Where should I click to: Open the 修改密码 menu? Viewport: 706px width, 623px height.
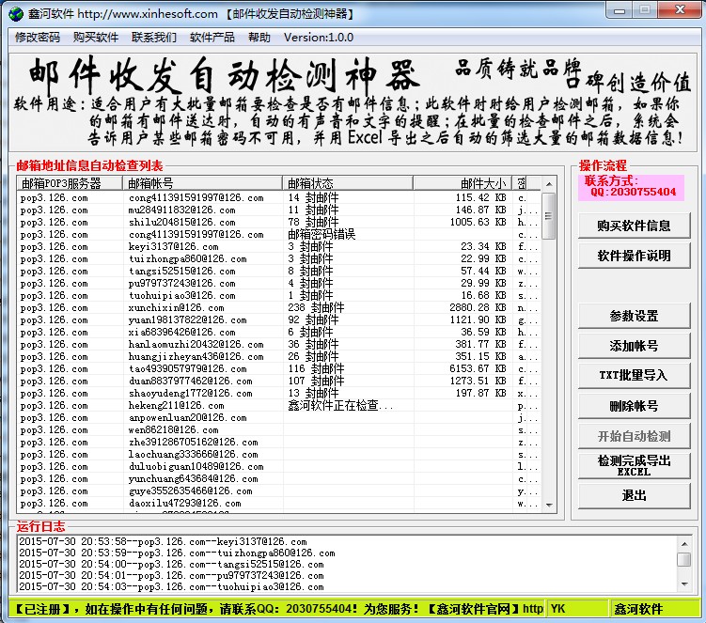[38, 38]
